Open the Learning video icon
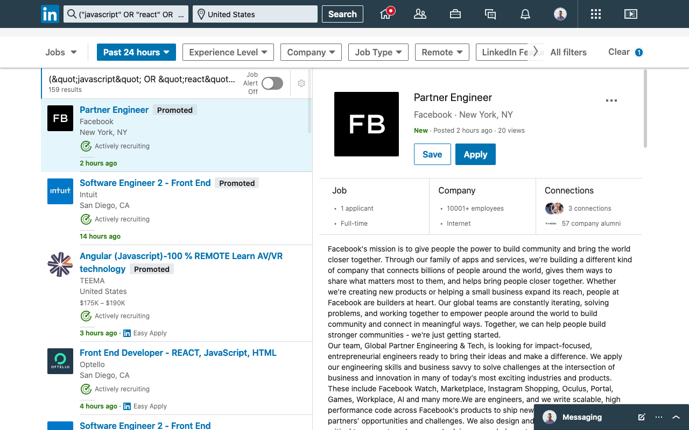This screenshot has width=689, height=430. (x=631, y=14)
